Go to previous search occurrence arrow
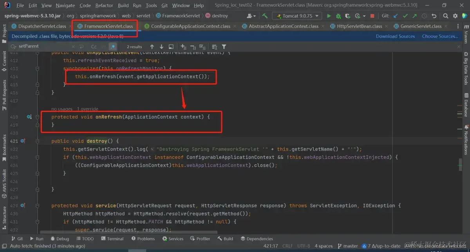Screen dimensions: 470x252 point(152,47)
